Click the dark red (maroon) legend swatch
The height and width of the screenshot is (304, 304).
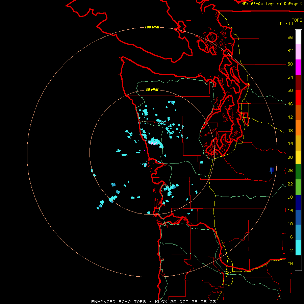click(298, 82)
